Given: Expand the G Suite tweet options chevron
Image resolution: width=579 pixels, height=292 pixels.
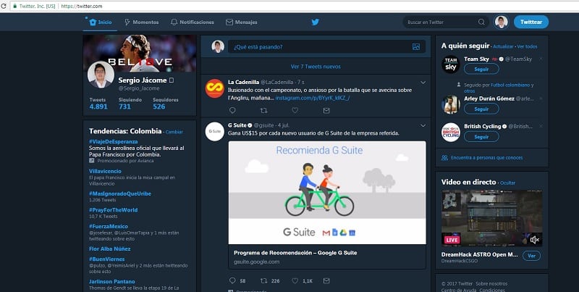Looking at the screenshot, I should click(423, 125).
